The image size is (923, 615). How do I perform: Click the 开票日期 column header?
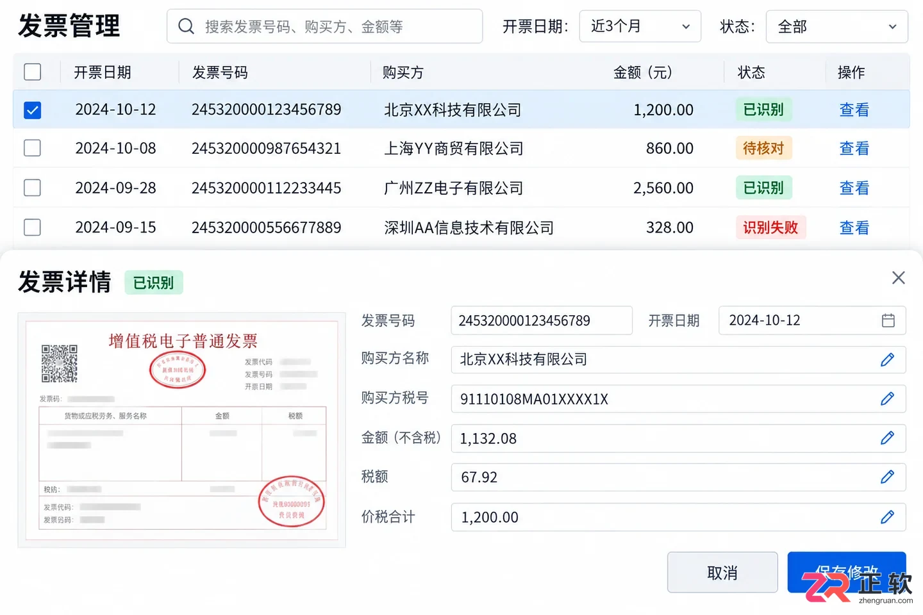[103, 72]
